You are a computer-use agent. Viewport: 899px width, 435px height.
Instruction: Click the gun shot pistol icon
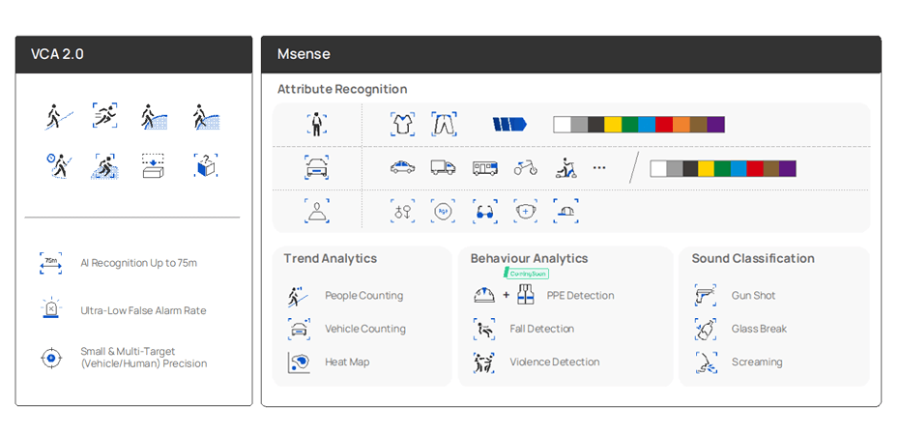click(x=706, y=296)
